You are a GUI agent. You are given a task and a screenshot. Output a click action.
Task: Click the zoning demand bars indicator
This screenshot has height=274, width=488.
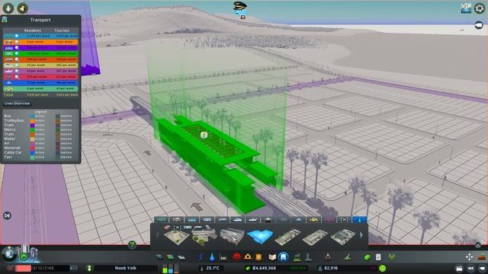point(171,269)
